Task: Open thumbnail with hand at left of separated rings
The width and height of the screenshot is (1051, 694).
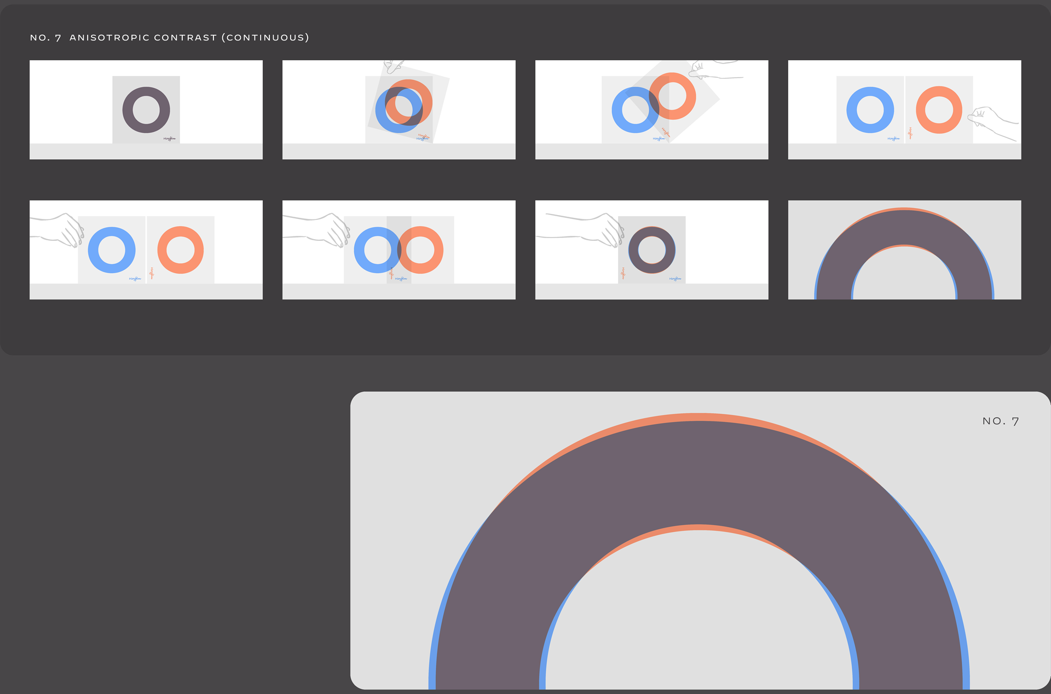Action: (x=146, y=250)
